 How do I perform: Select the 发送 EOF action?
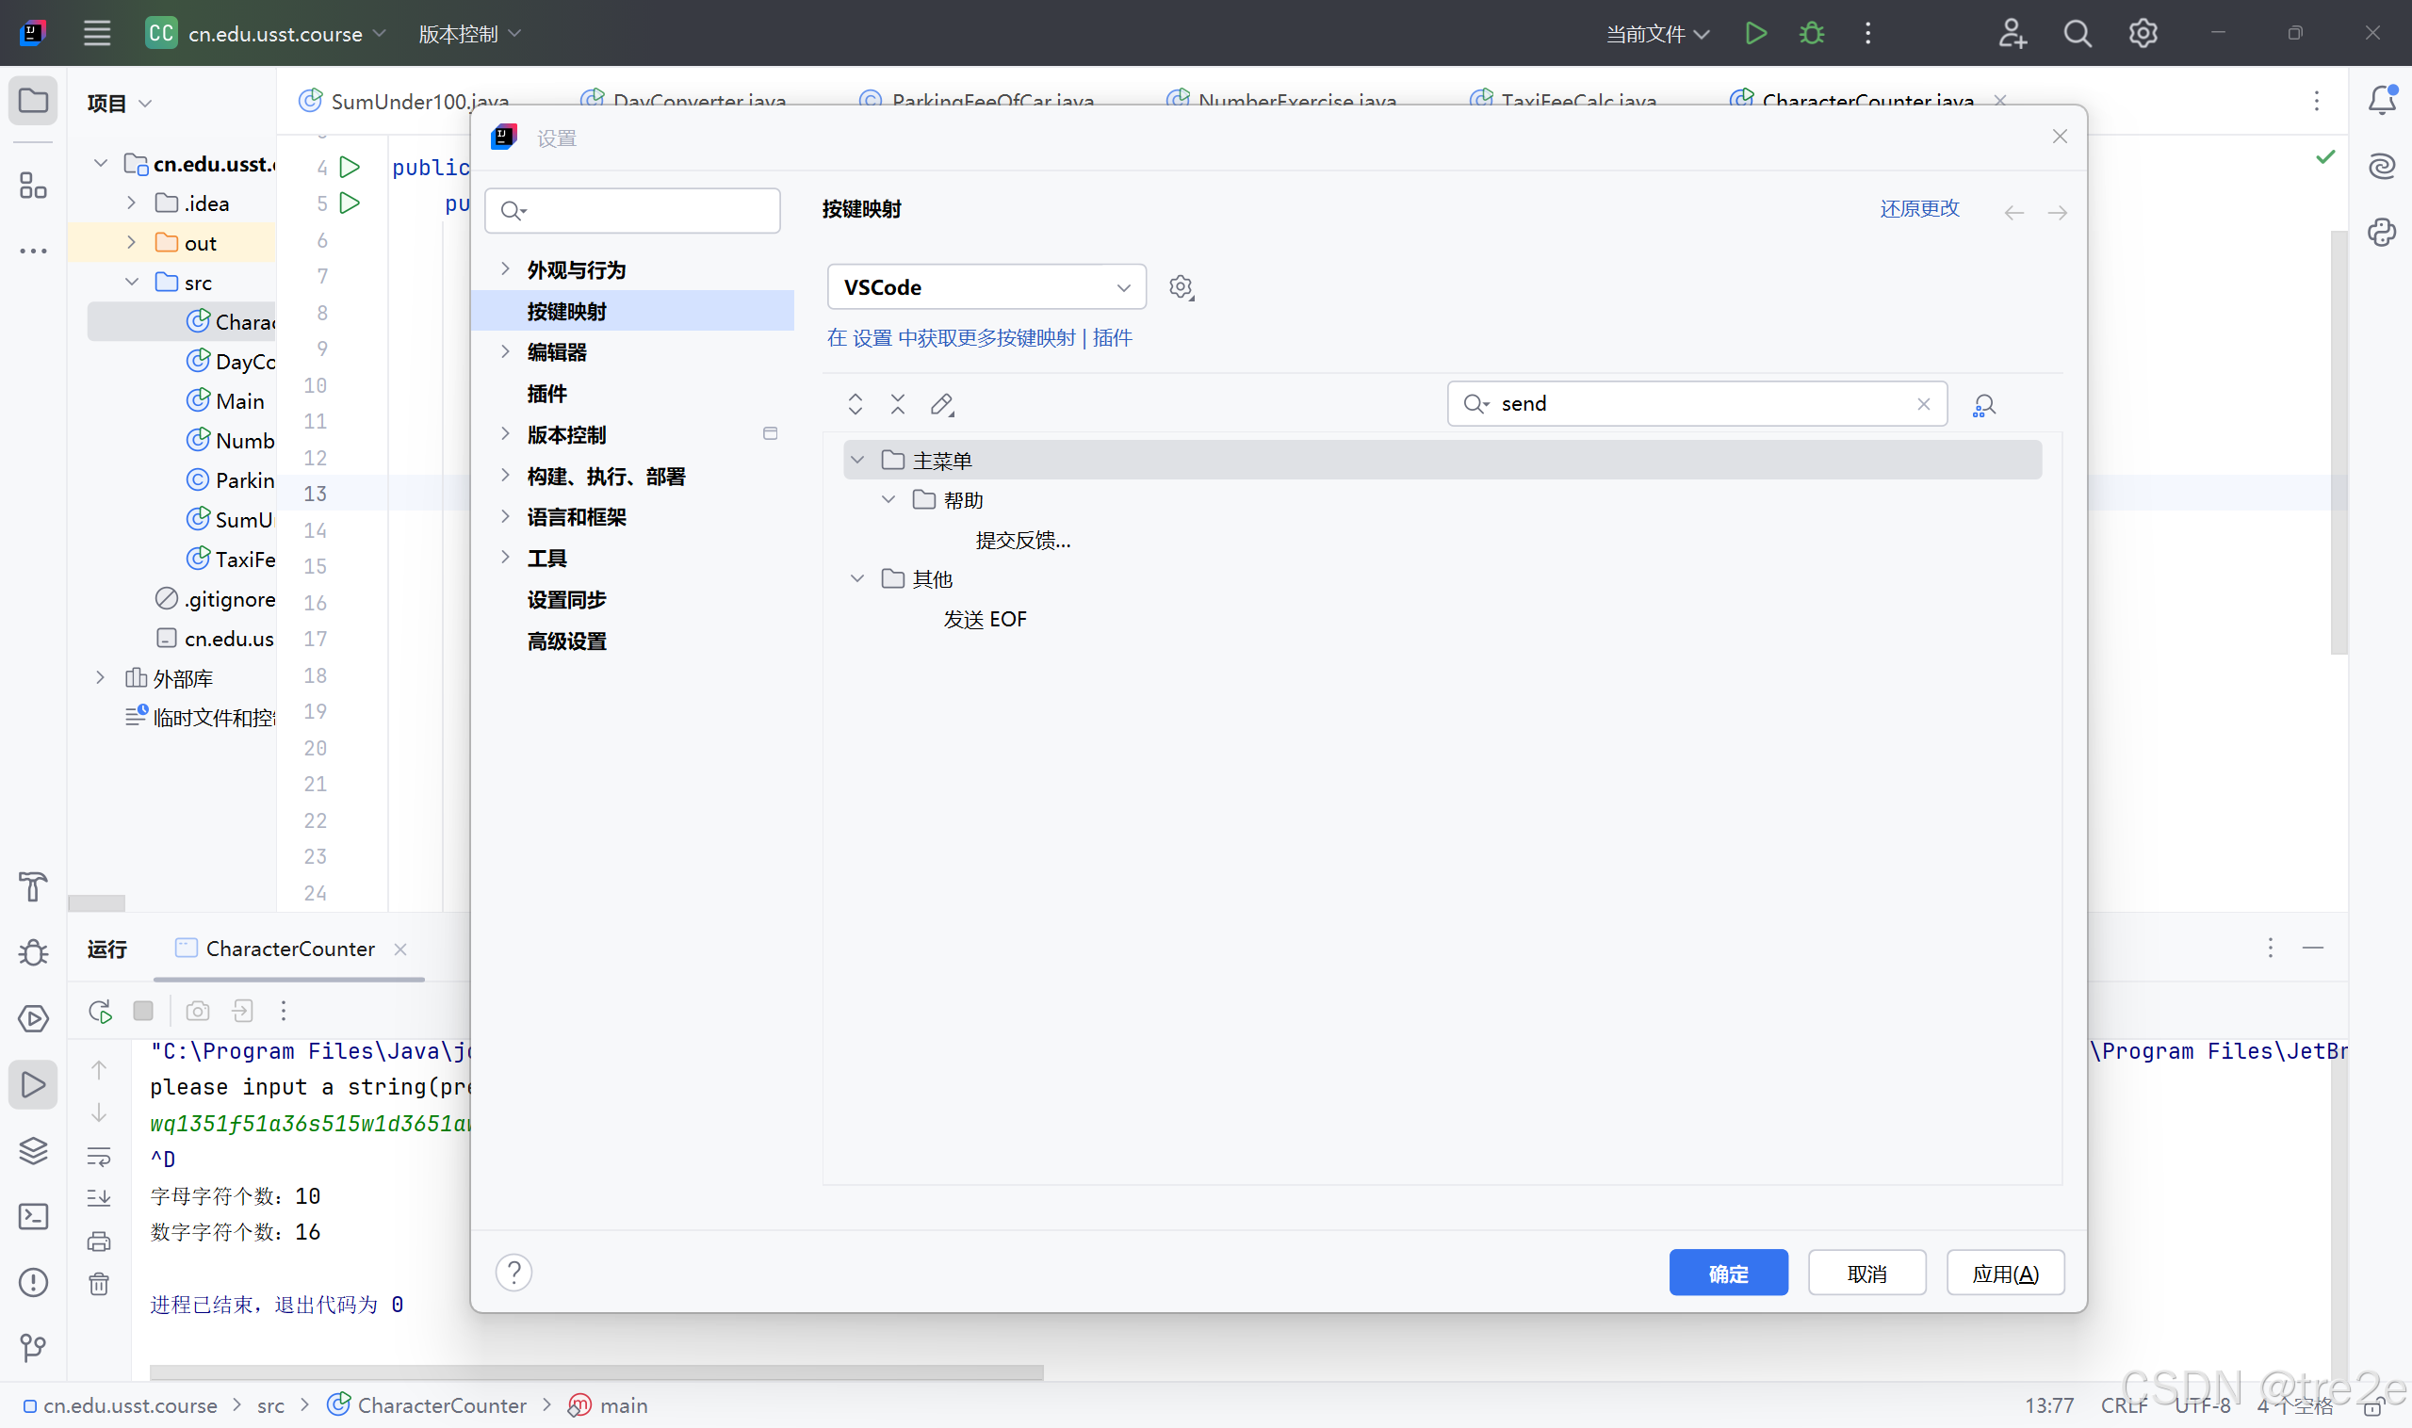pos(985,619)
